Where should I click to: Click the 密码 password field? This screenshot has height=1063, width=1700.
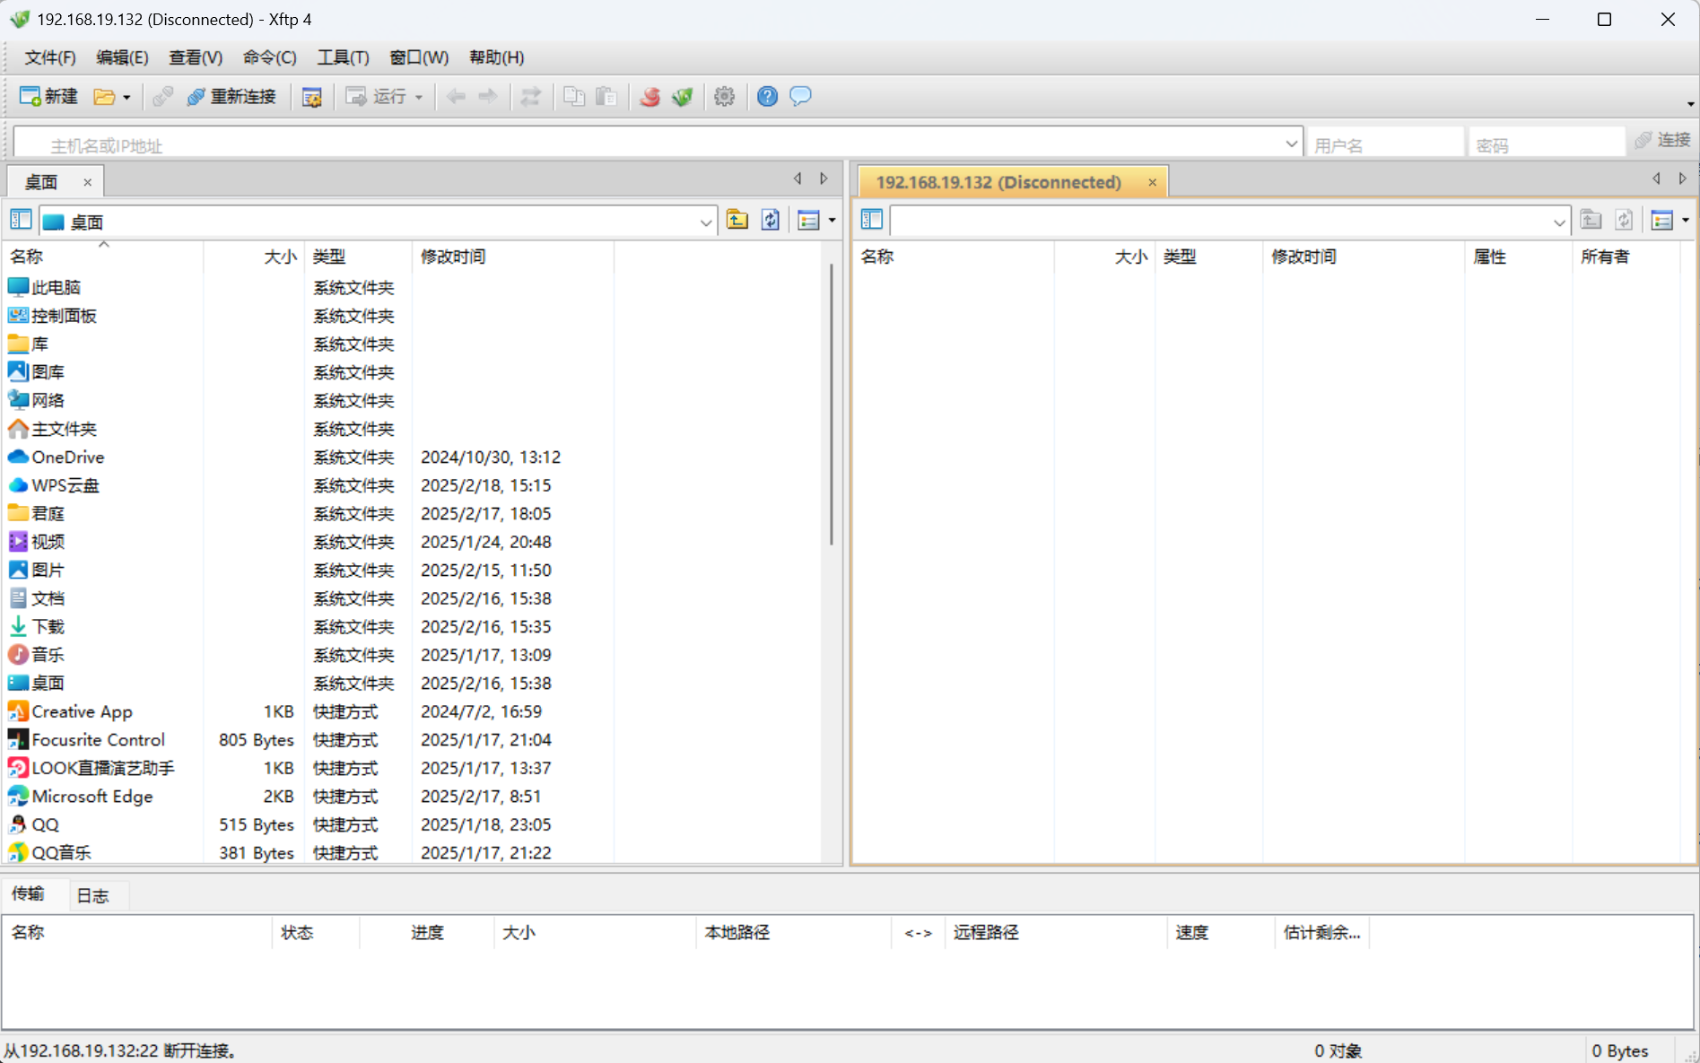coord(1547,143)
